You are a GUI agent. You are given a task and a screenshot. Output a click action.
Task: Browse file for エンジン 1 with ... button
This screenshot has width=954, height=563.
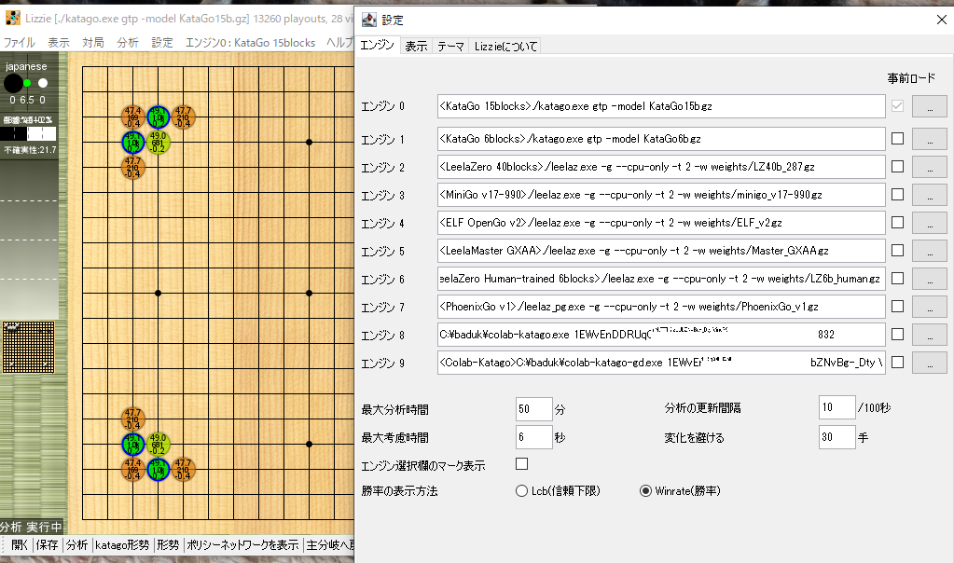pos(929,139)
